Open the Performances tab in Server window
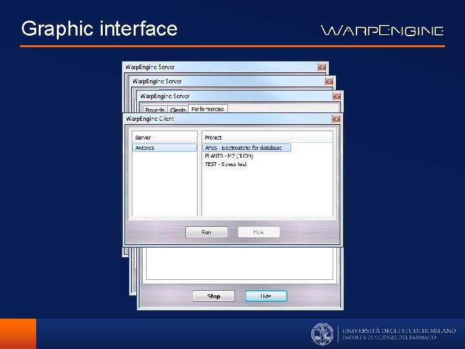The image size is (465, 349). pyautogui.click(x=207, y=109)
